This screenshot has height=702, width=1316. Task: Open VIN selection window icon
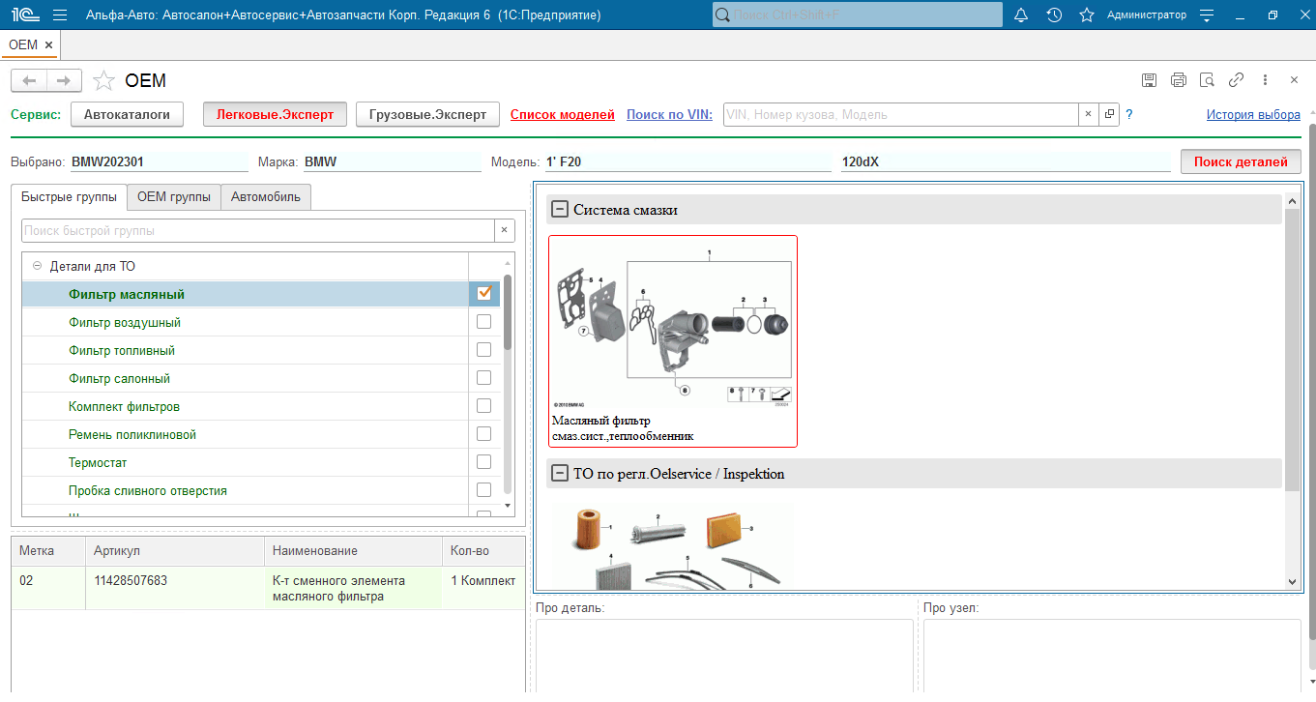point(1109,114)
